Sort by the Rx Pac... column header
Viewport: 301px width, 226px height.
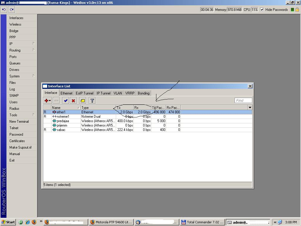173,108
